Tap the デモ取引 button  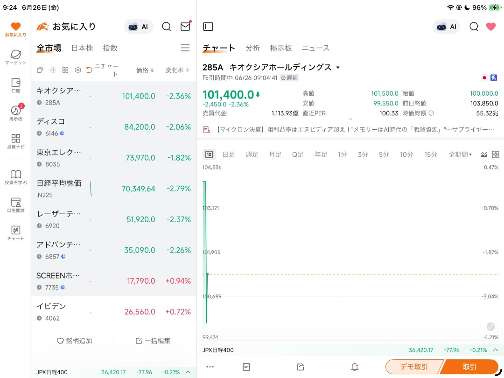(x=414, y=367)
